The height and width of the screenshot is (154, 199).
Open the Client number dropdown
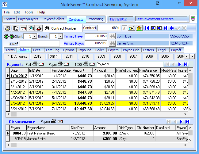(35, 36)
